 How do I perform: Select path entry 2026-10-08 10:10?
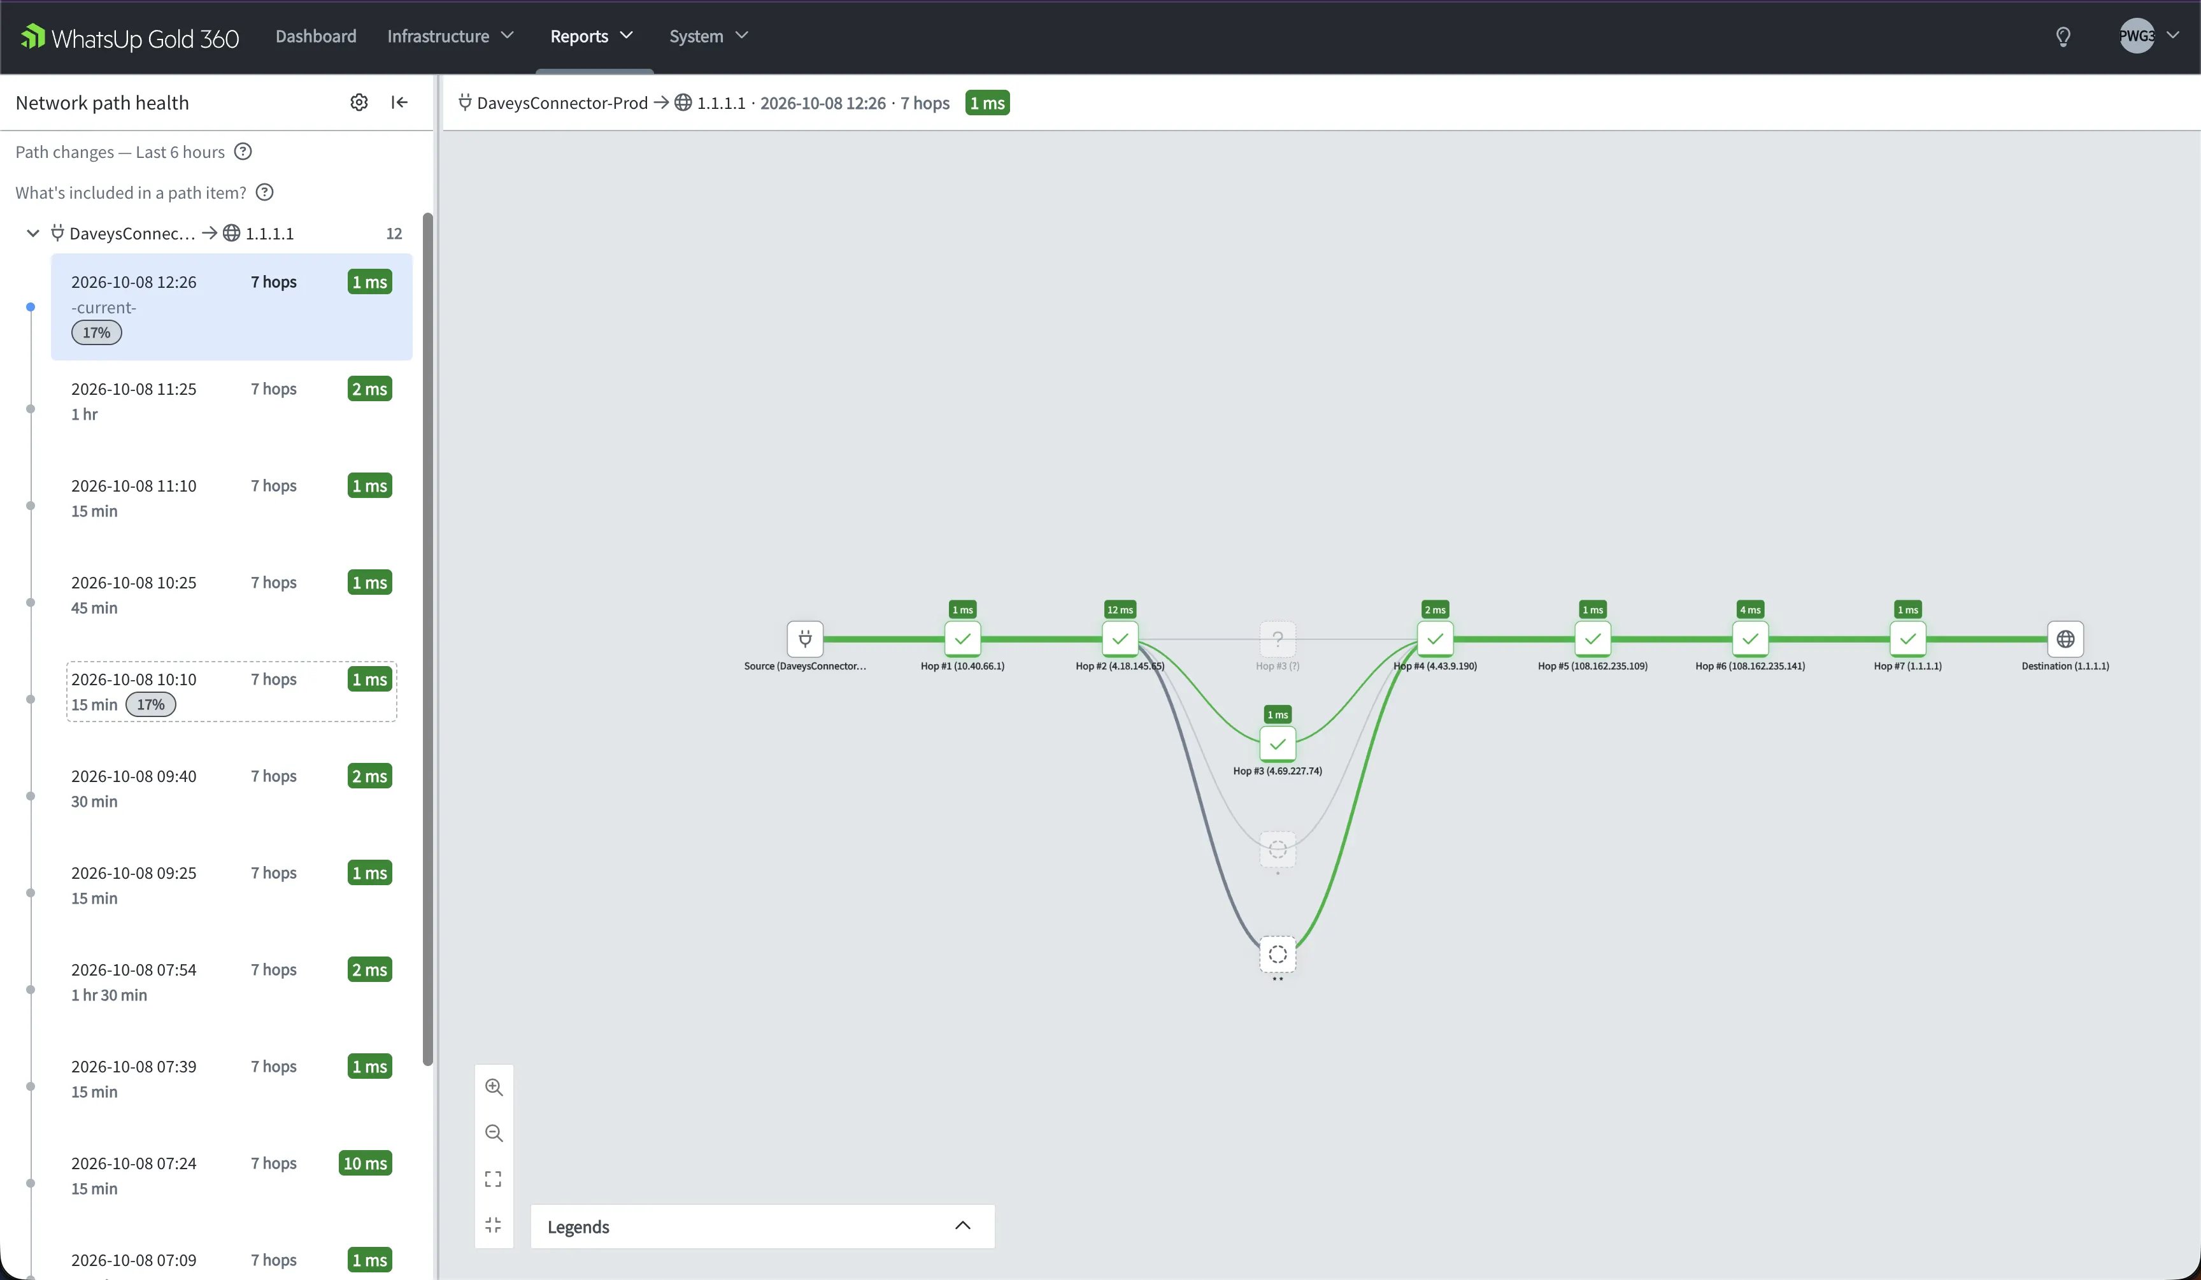pos(231,692)
